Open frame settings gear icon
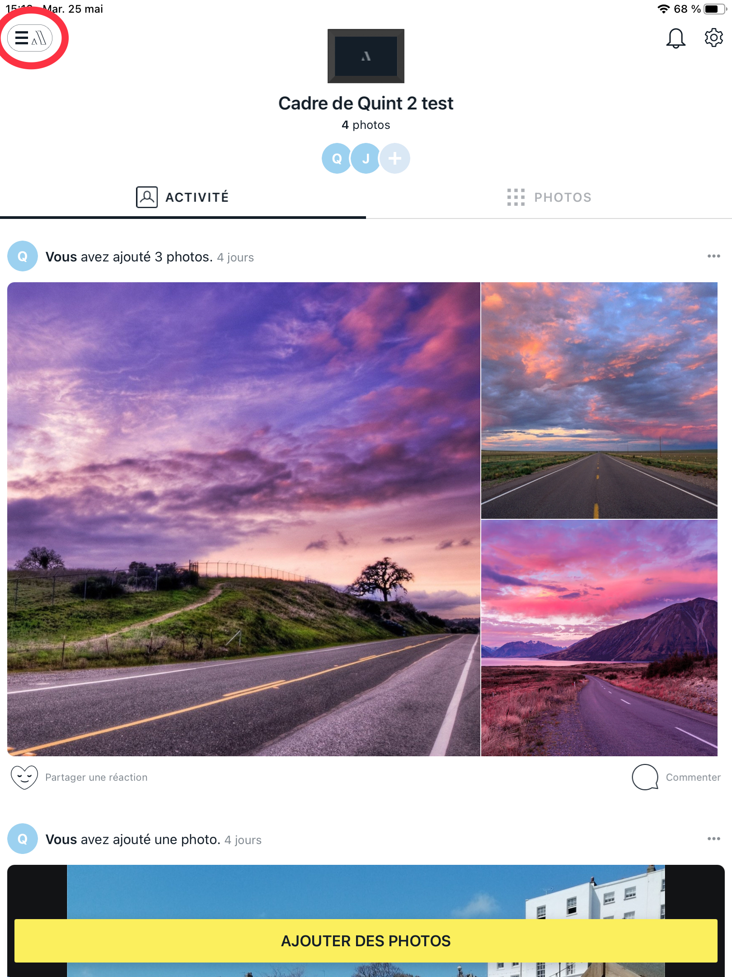The image size is (732, 977). coord(714,38)
